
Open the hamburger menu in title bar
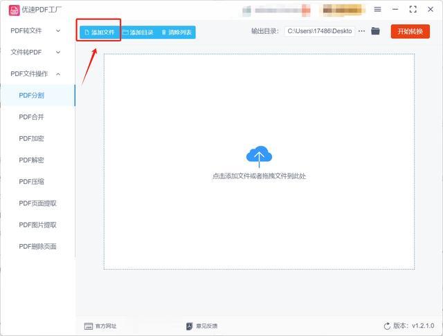tap(377, 9)
